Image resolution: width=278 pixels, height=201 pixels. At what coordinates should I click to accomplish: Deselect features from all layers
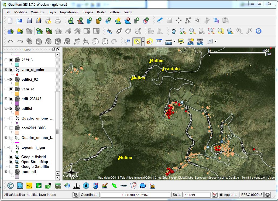click(149, 42)
